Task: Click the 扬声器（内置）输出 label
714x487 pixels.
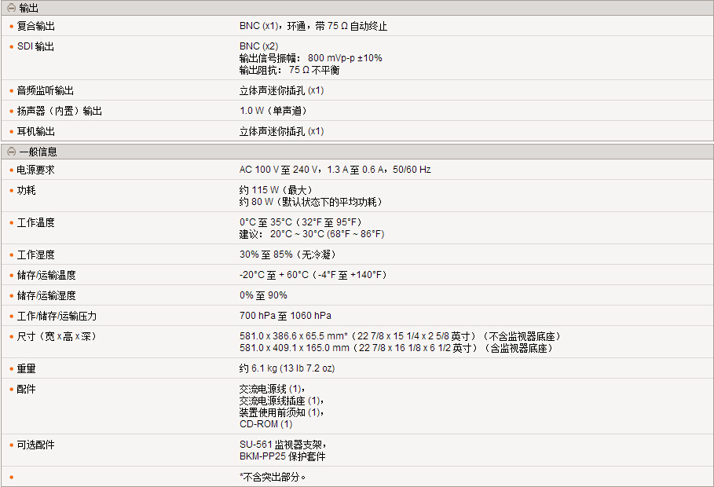Action: coord(60,111)
